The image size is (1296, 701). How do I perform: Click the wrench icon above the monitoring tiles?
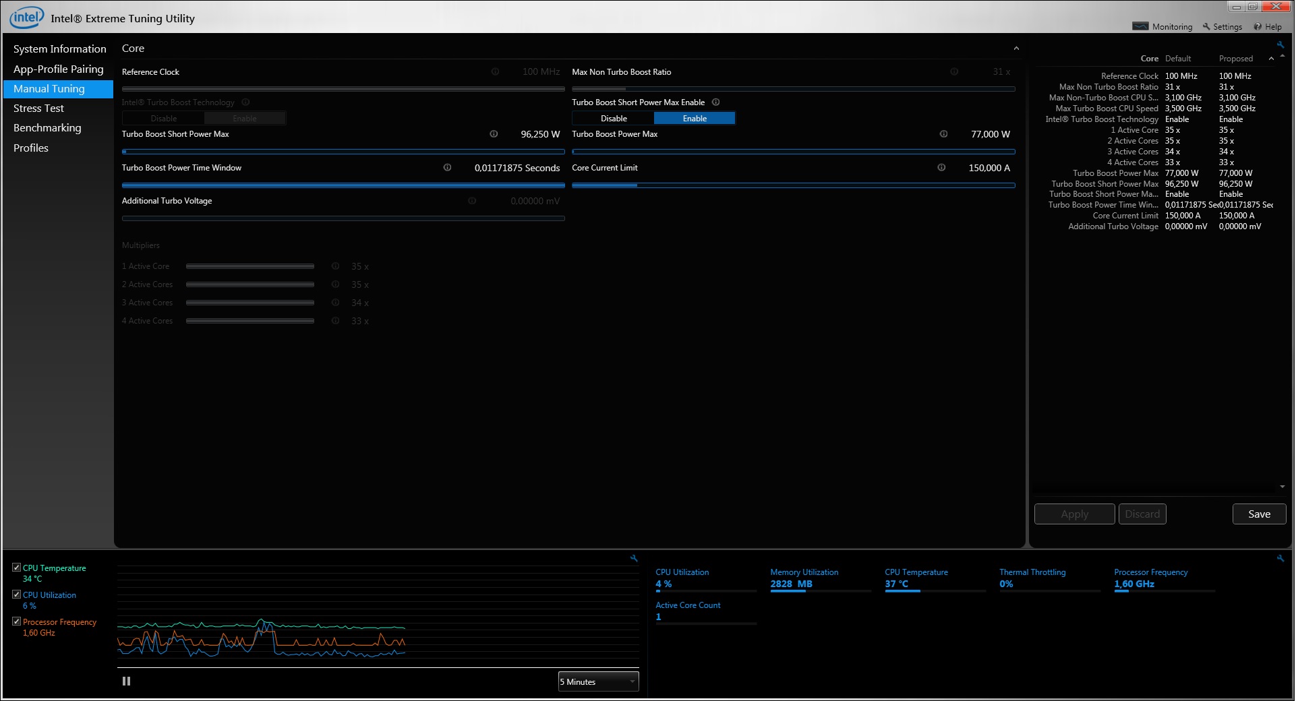coord(1280,558)
